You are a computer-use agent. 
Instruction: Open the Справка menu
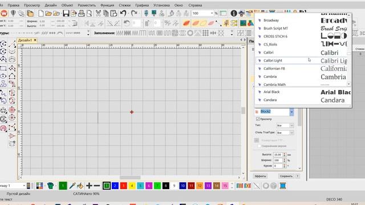(x=195, y=5)
